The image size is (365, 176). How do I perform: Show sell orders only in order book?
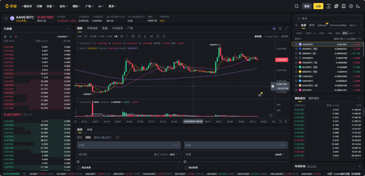pos(16,37)
